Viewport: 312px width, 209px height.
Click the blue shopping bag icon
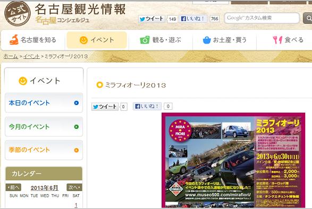coord(207,40)
